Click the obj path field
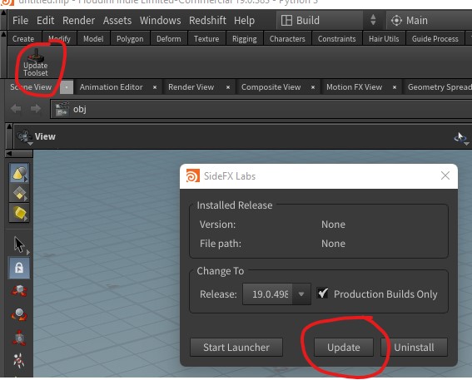472x380 pixels. [261, 109]
